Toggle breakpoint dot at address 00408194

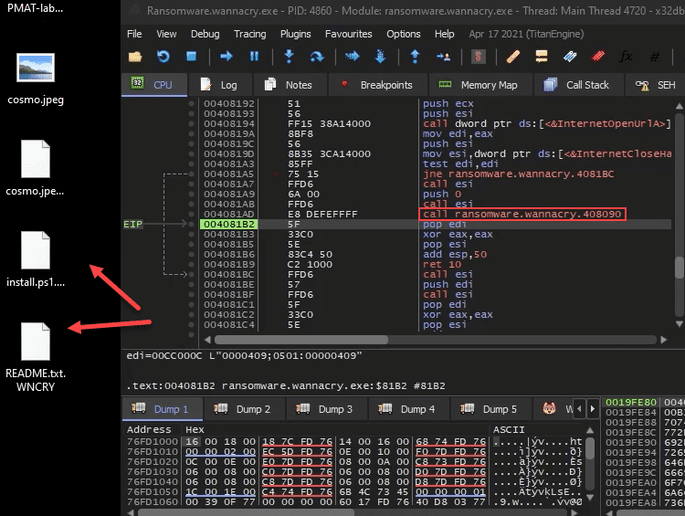point(192,123)
